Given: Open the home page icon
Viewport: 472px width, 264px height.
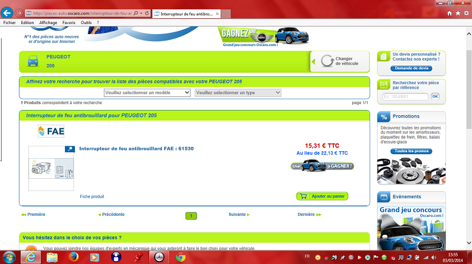Looking at the screenshot, I should coord(450,13).
